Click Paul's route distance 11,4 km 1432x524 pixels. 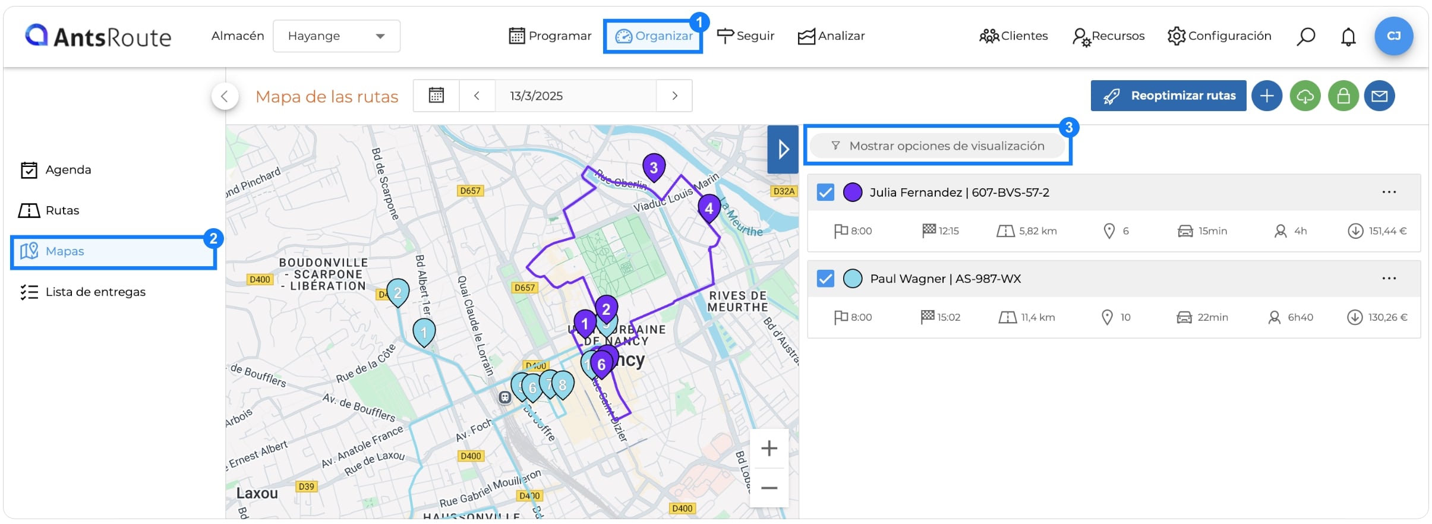(1027, 317)
